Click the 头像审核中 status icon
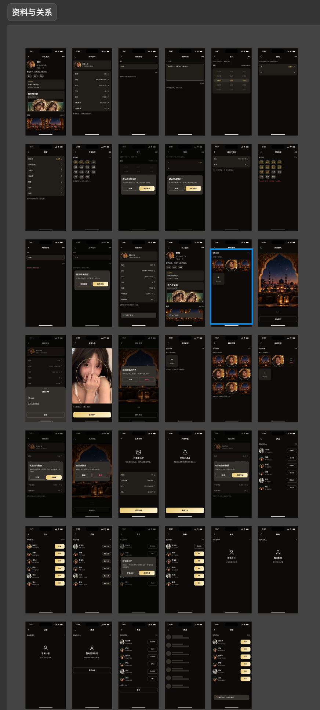Viewport: 320px width, 710px height. coord(138,452)
